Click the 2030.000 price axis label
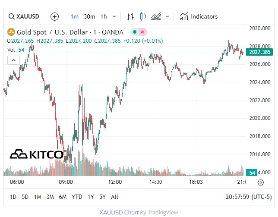The height and width of the screenshot is (217, 278). (x=260, y=28)
